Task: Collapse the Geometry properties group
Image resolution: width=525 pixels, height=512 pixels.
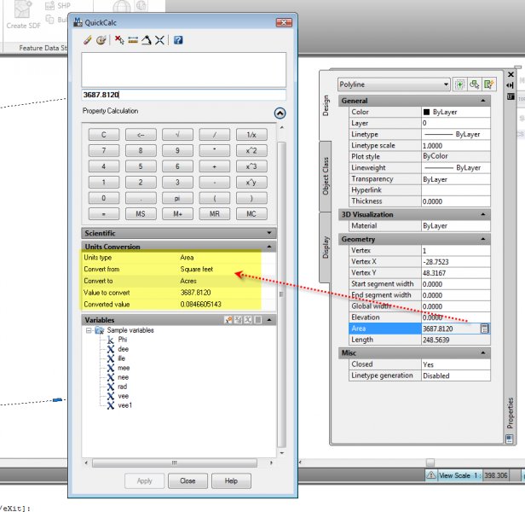Action: pyautogui.click(x=483, y=239)
